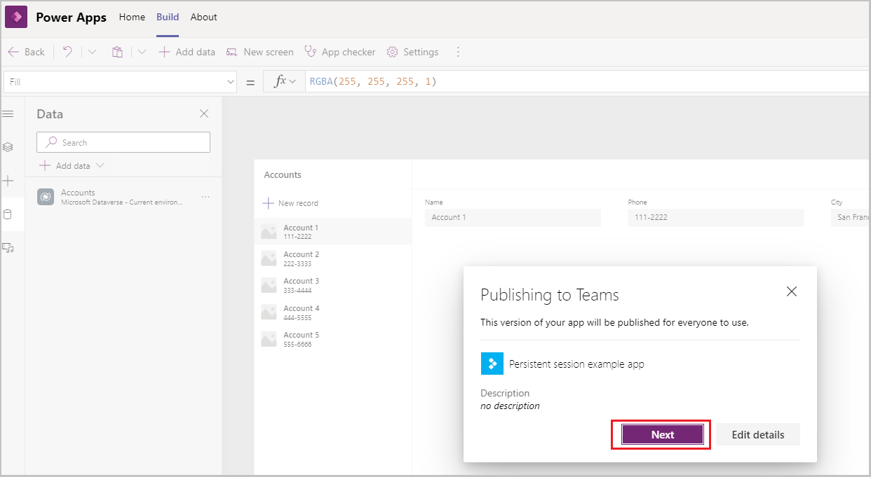This screenshot has height=477, width=871.
Task: Click the Persistent session example app icon
Action: (492, 364)
